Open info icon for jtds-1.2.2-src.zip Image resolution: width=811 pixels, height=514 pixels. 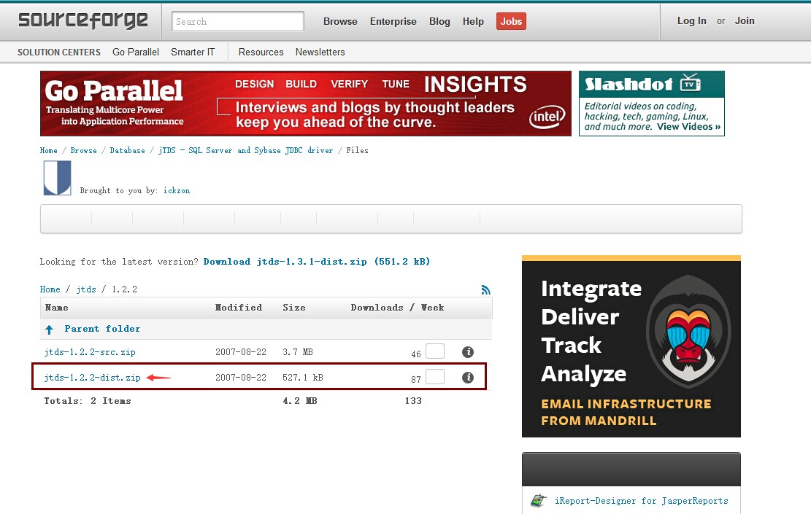468,352
